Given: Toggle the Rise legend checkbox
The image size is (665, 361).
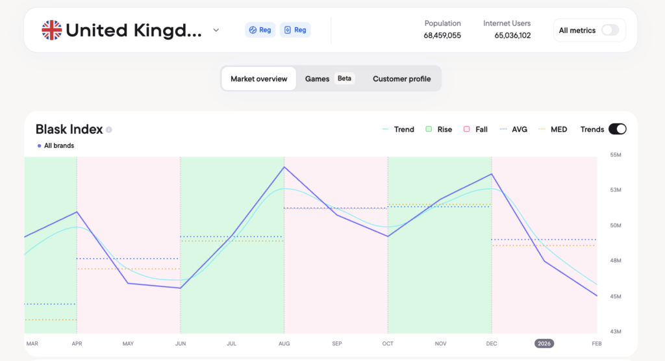Looking at the screenshot, I should (x=429, y=129).
